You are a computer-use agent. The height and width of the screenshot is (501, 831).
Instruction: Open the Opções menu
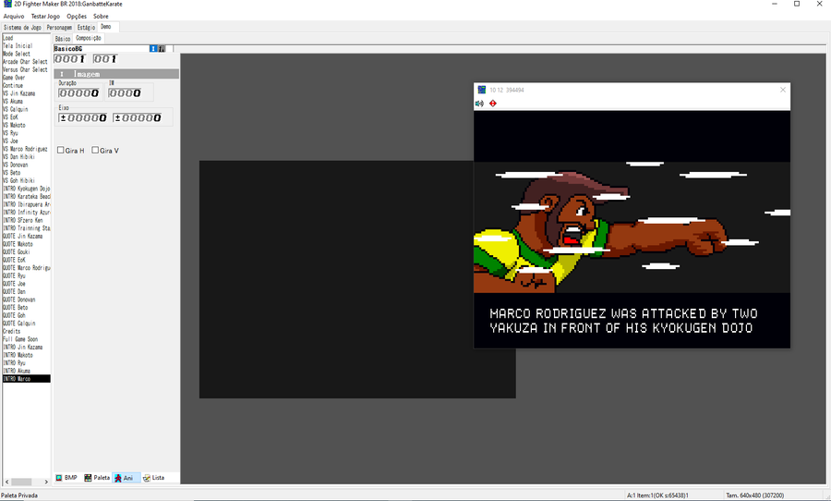(77, 17)
